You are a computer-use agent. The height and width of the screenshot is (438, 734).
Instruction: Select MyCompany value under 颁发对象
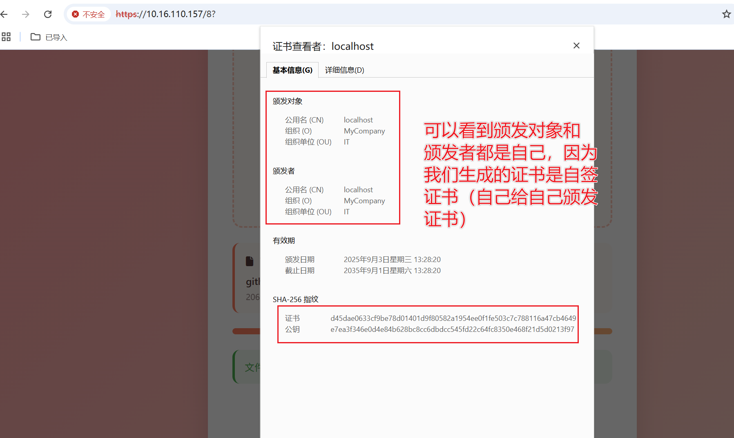coord(364,131)
